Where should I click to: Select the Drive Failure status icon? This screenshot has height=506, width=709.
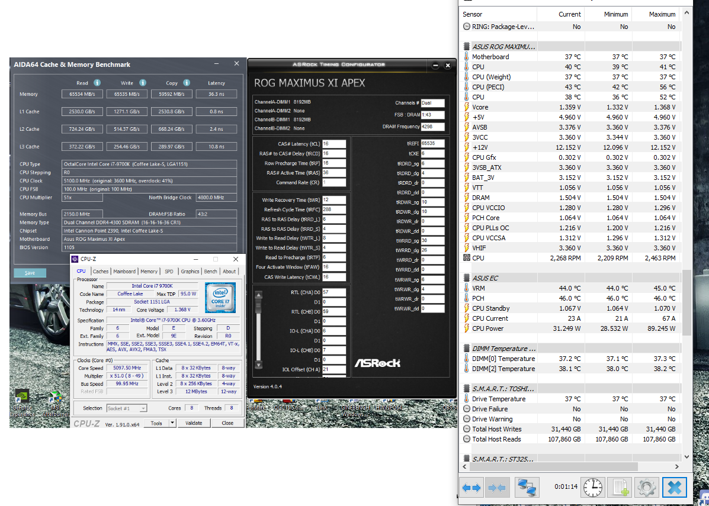(x=467, y=409)
